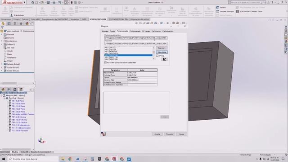Click the Save icon in the title bar
The width and height of the screenshot is (288, 162).
(48, 2)
